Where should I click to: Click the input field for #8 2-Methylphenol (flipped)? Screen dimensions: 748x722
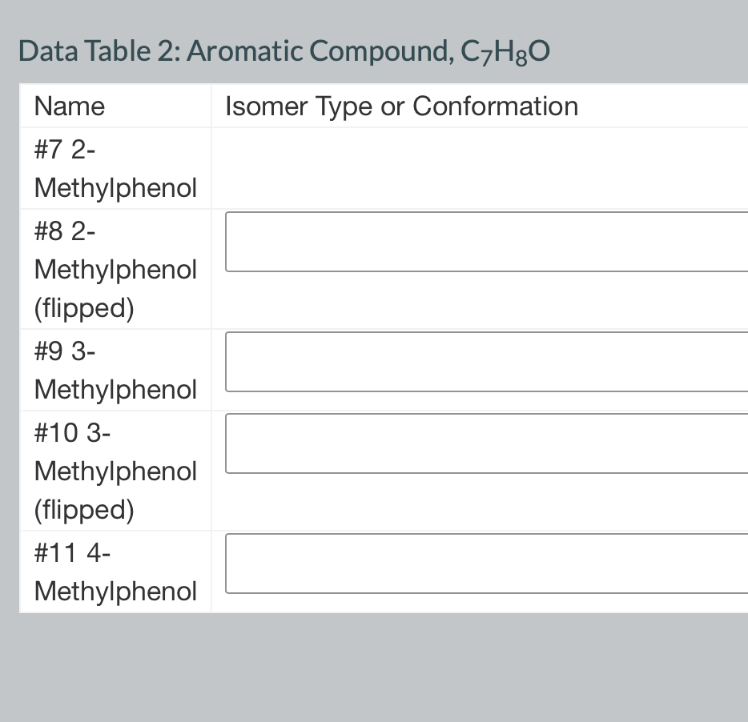[481, 241]
